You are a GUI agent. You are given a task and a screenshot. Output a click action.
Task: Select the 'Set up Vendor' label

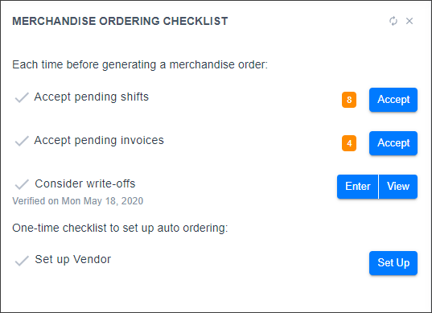coord(73,260)
